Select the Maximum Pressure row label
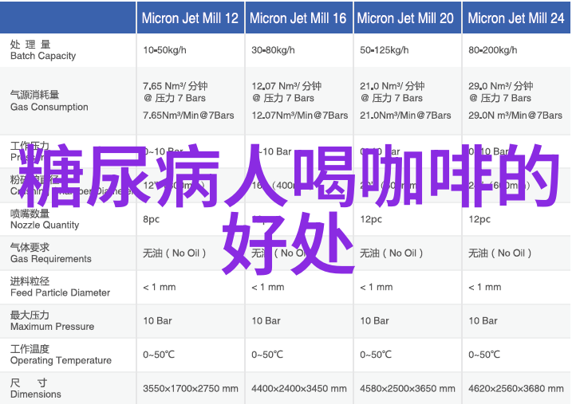Screen dimensions: 576x404 [52, 320]
